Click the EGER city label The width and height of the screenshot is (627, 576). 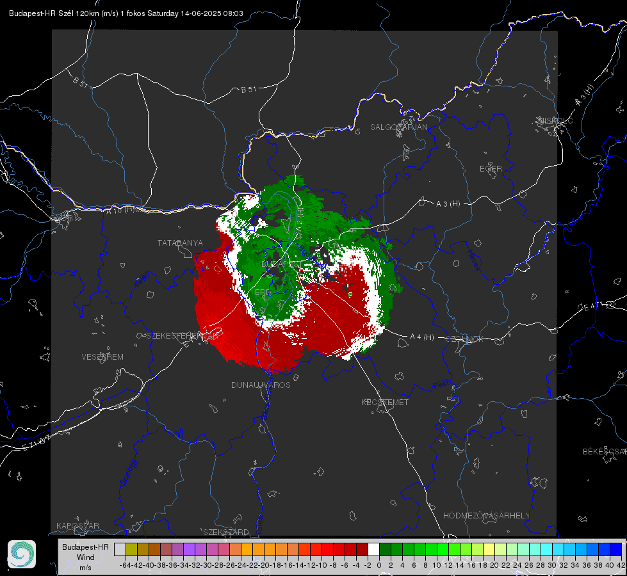coord(491,169)
